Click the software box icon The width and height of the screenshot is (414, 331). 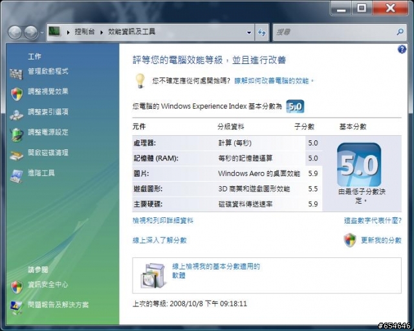pos(153,275)
